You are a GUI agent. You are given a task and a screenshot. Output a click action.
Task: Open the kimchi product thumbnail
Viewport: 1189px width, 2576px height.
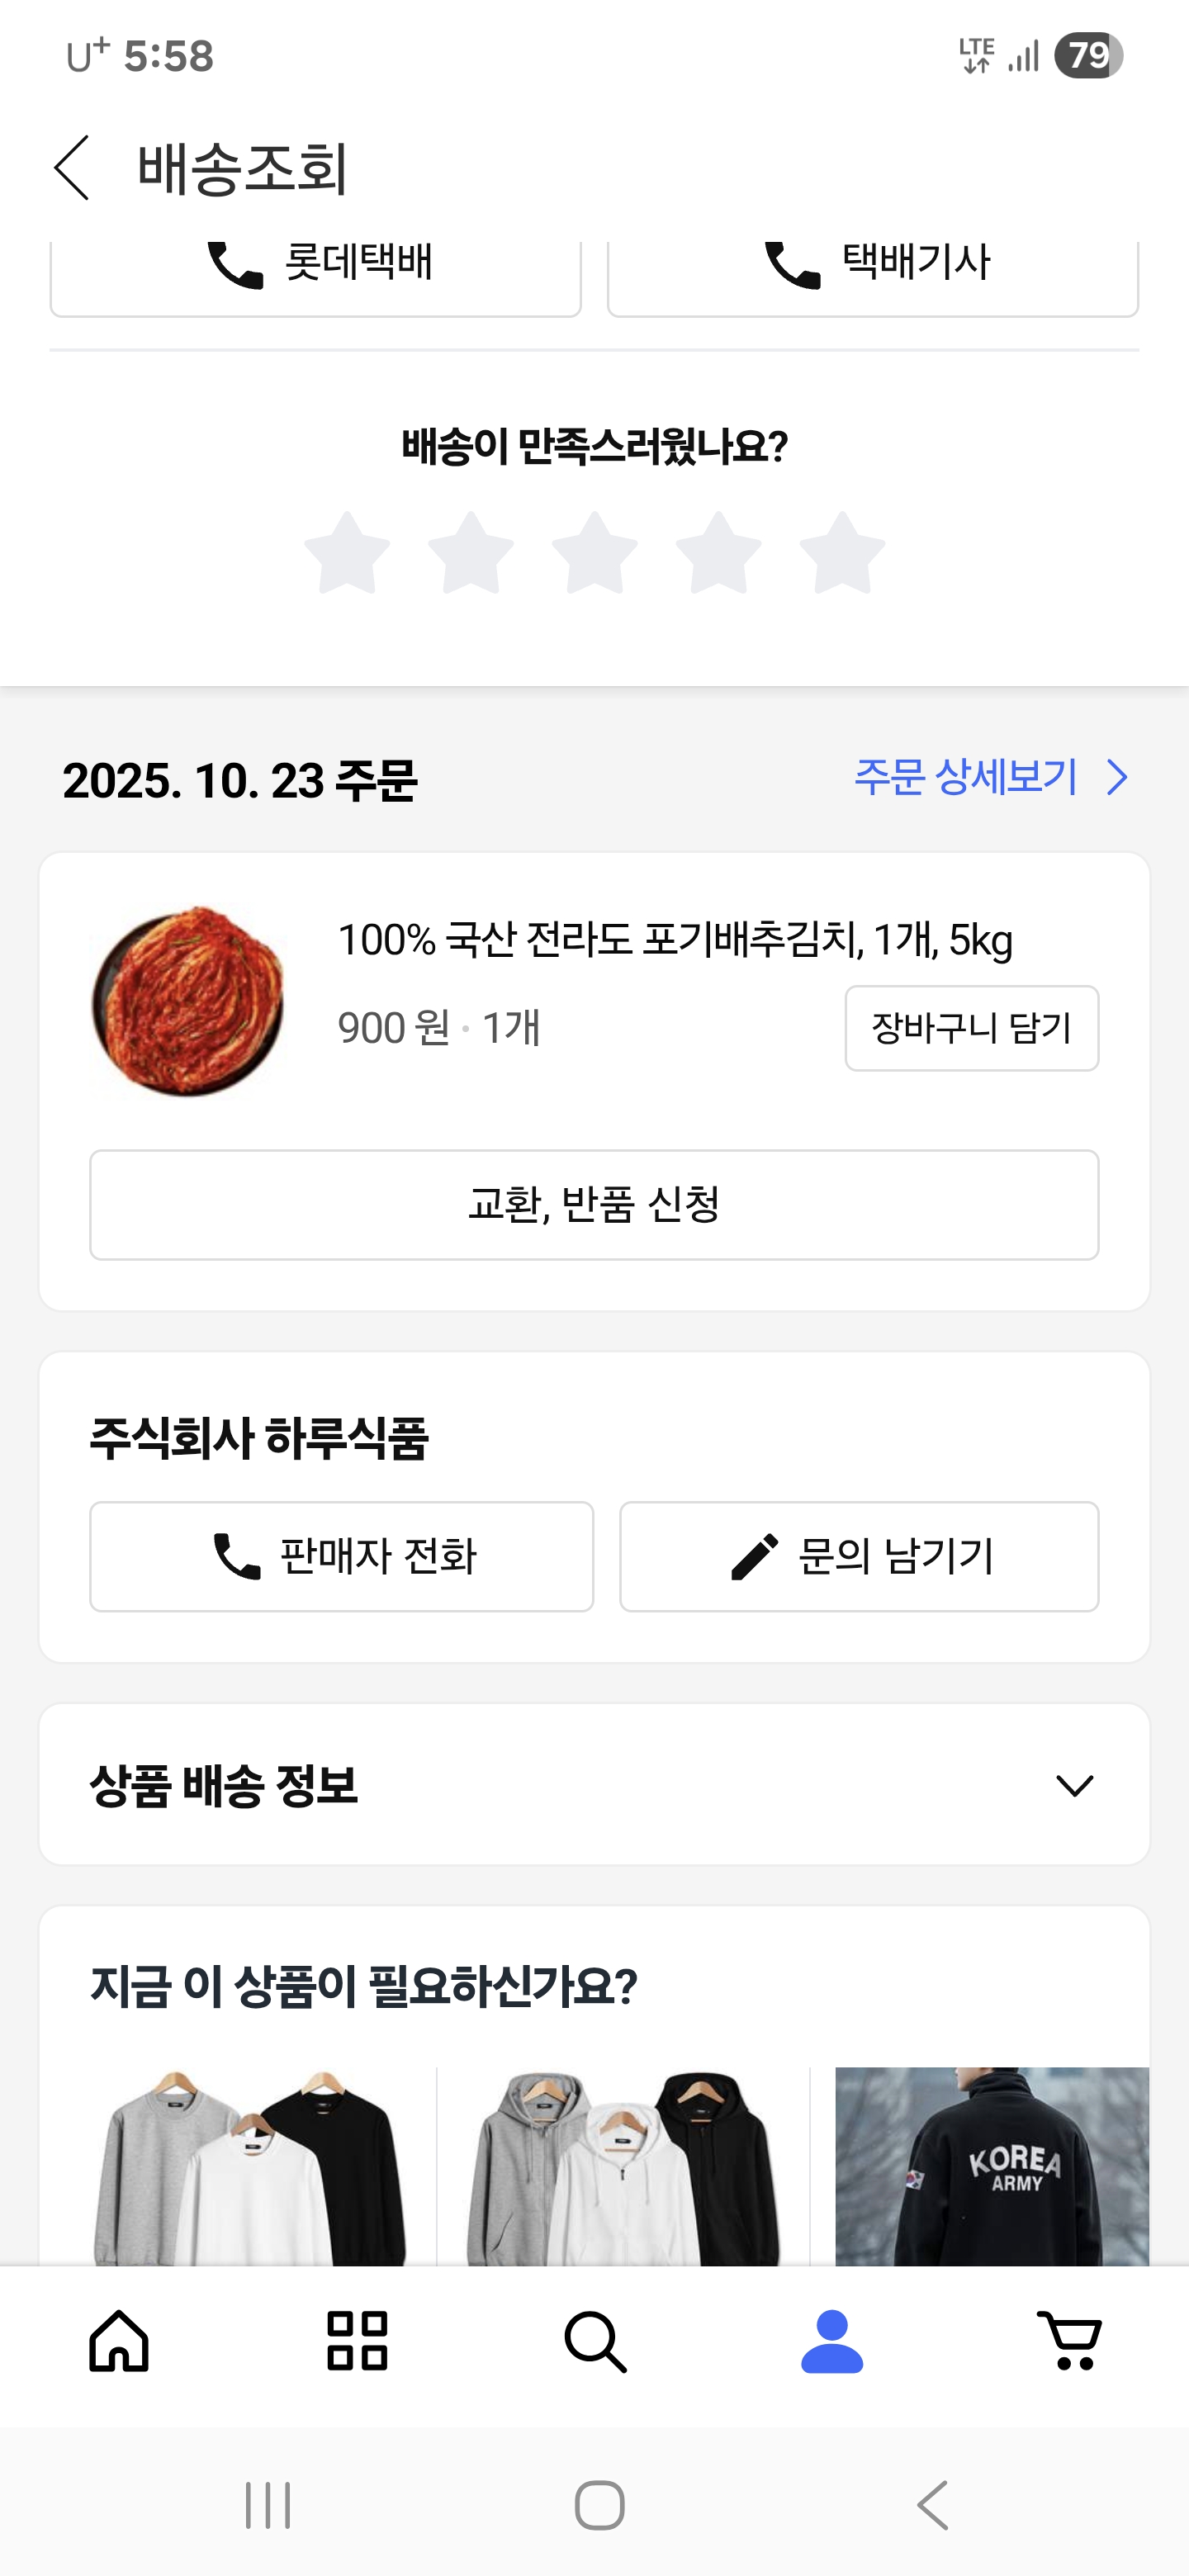pos(189,1001)
